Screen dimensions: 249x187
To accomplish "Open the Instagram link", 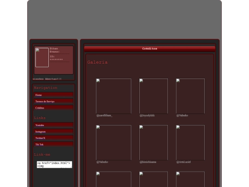I will [x=53, y=132].
